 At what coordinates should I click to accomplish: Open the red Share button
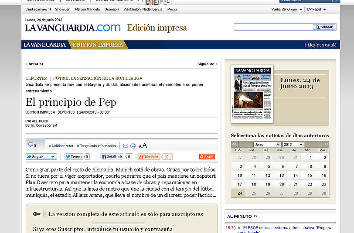click(x=207, y=156)
